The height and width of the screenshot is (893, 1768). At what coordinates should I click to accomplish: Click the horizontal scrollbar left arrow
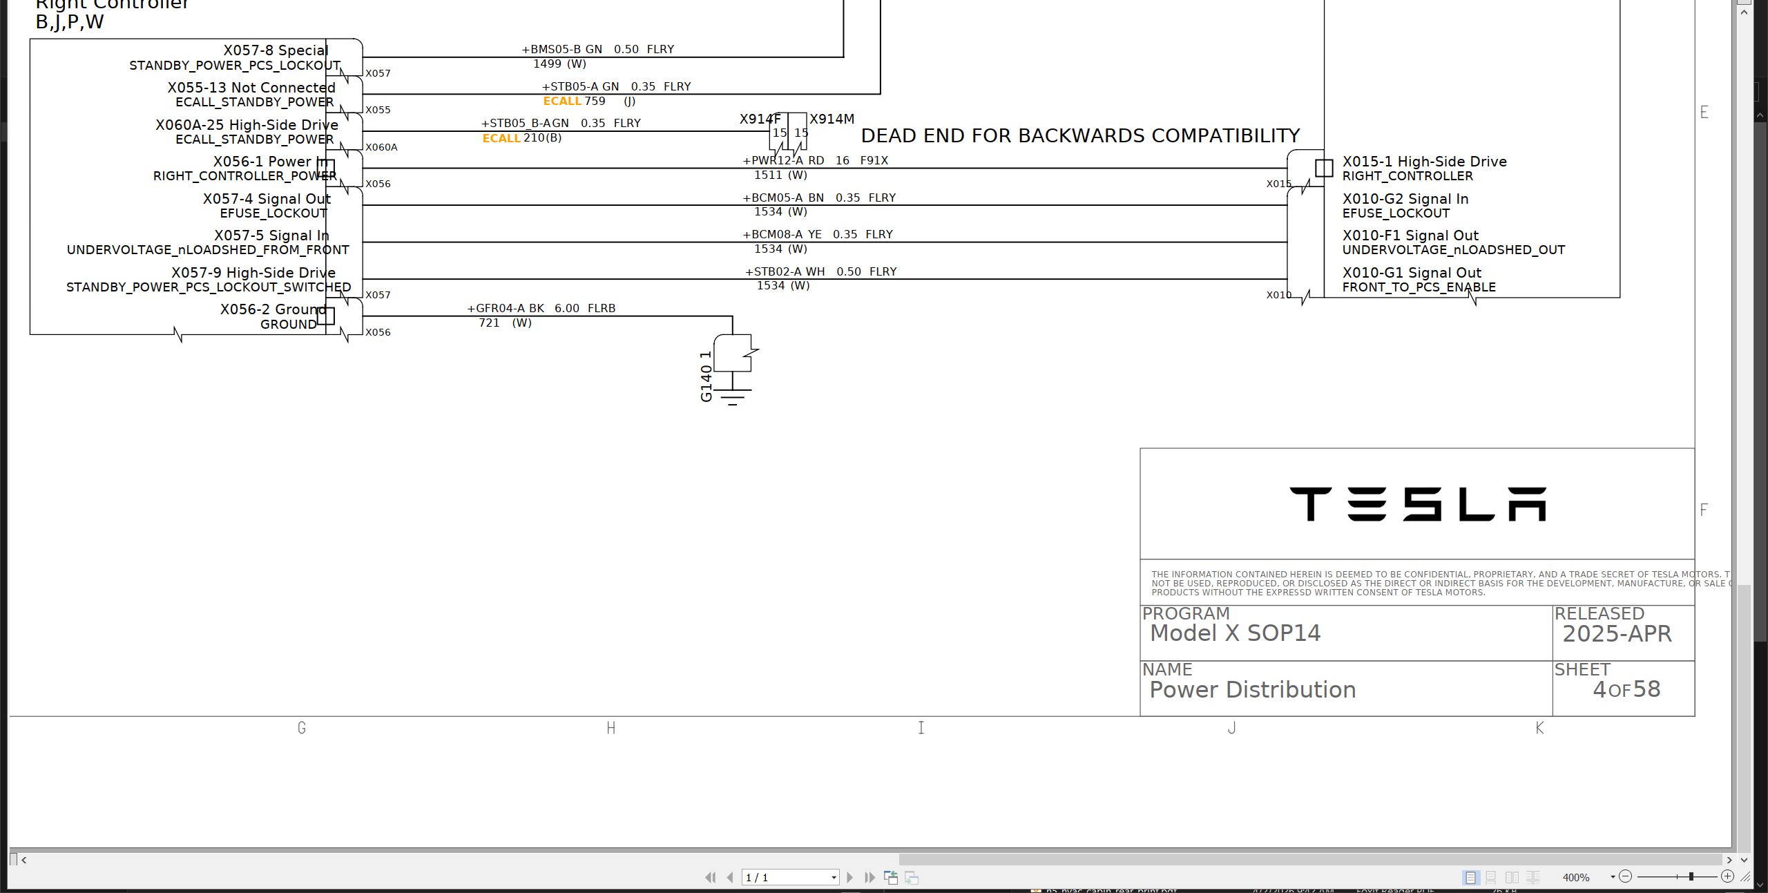pyautogui.click(x=24, y=860)
